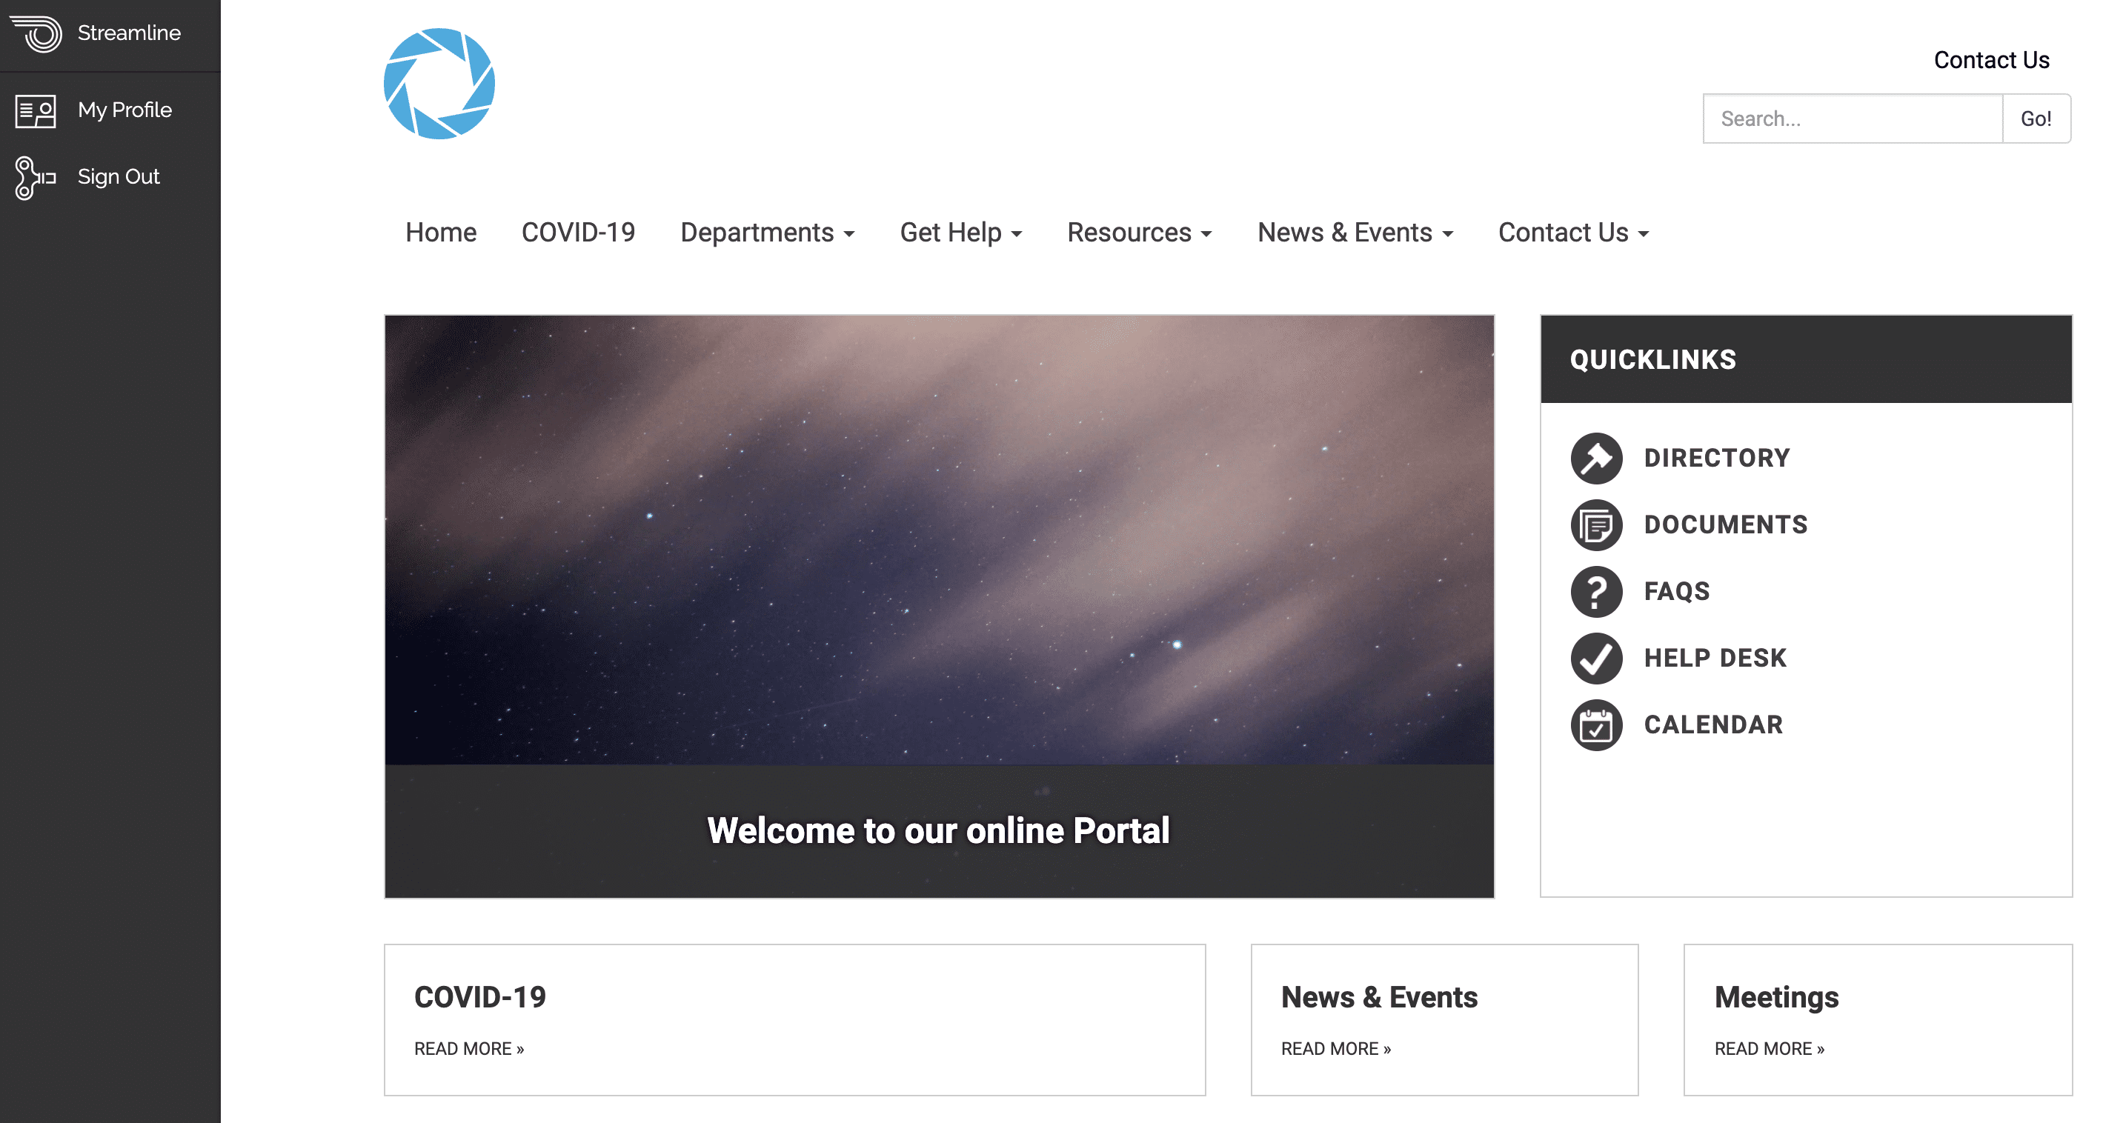This screenshot has height=1123, width=2103.
Task: Click the Documents quicklink icon
Action: 1595,524
